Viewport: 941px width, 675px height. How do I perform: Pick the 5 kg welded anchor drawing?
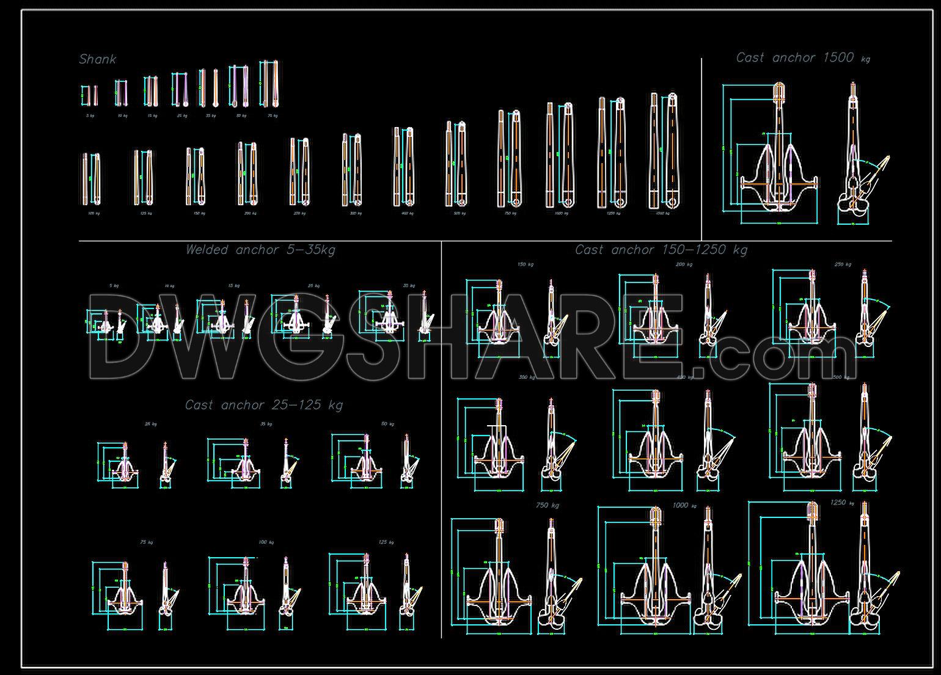pos(105,321)
